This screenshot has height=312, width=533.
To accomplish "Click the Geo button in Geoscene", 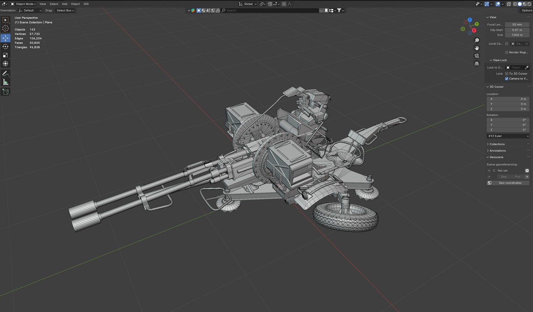I will coord(504,177).
